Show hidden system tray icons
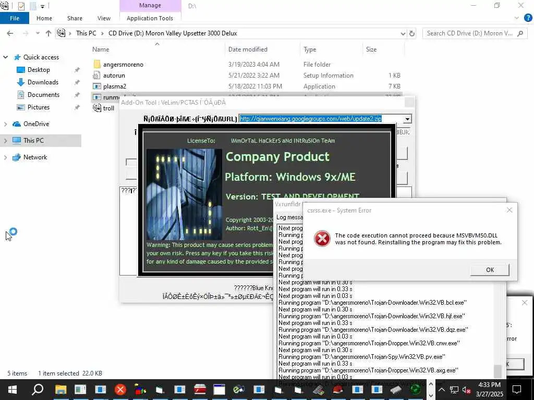Viewport: 534px width, 400px height. tap(441, 390)
